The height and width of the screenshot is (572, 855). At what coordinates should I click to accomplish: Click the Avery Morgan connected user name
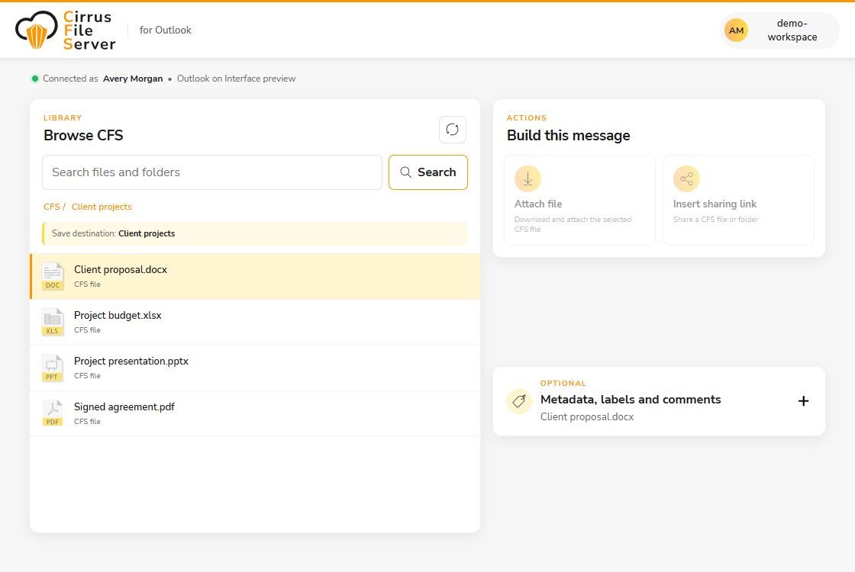[x=133, y=79]
